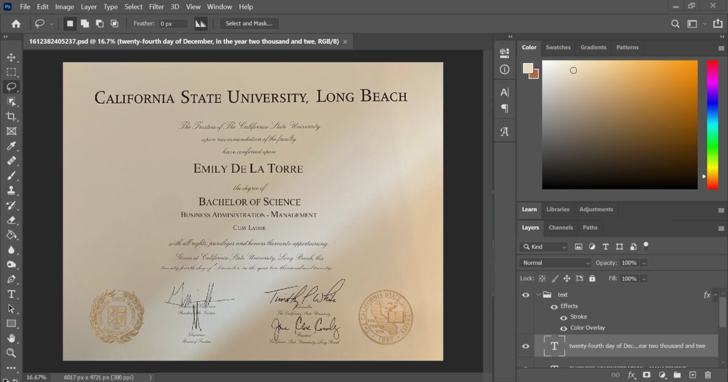Viewport: 728px width, 382px height.
Task: Select the Clone Stamp tool
Action: coord(11,190)
